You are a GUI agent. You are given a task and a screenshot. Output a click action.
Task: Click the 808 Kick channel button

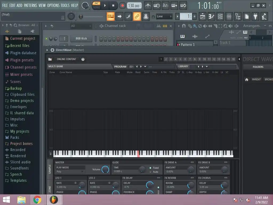[81, 38]
